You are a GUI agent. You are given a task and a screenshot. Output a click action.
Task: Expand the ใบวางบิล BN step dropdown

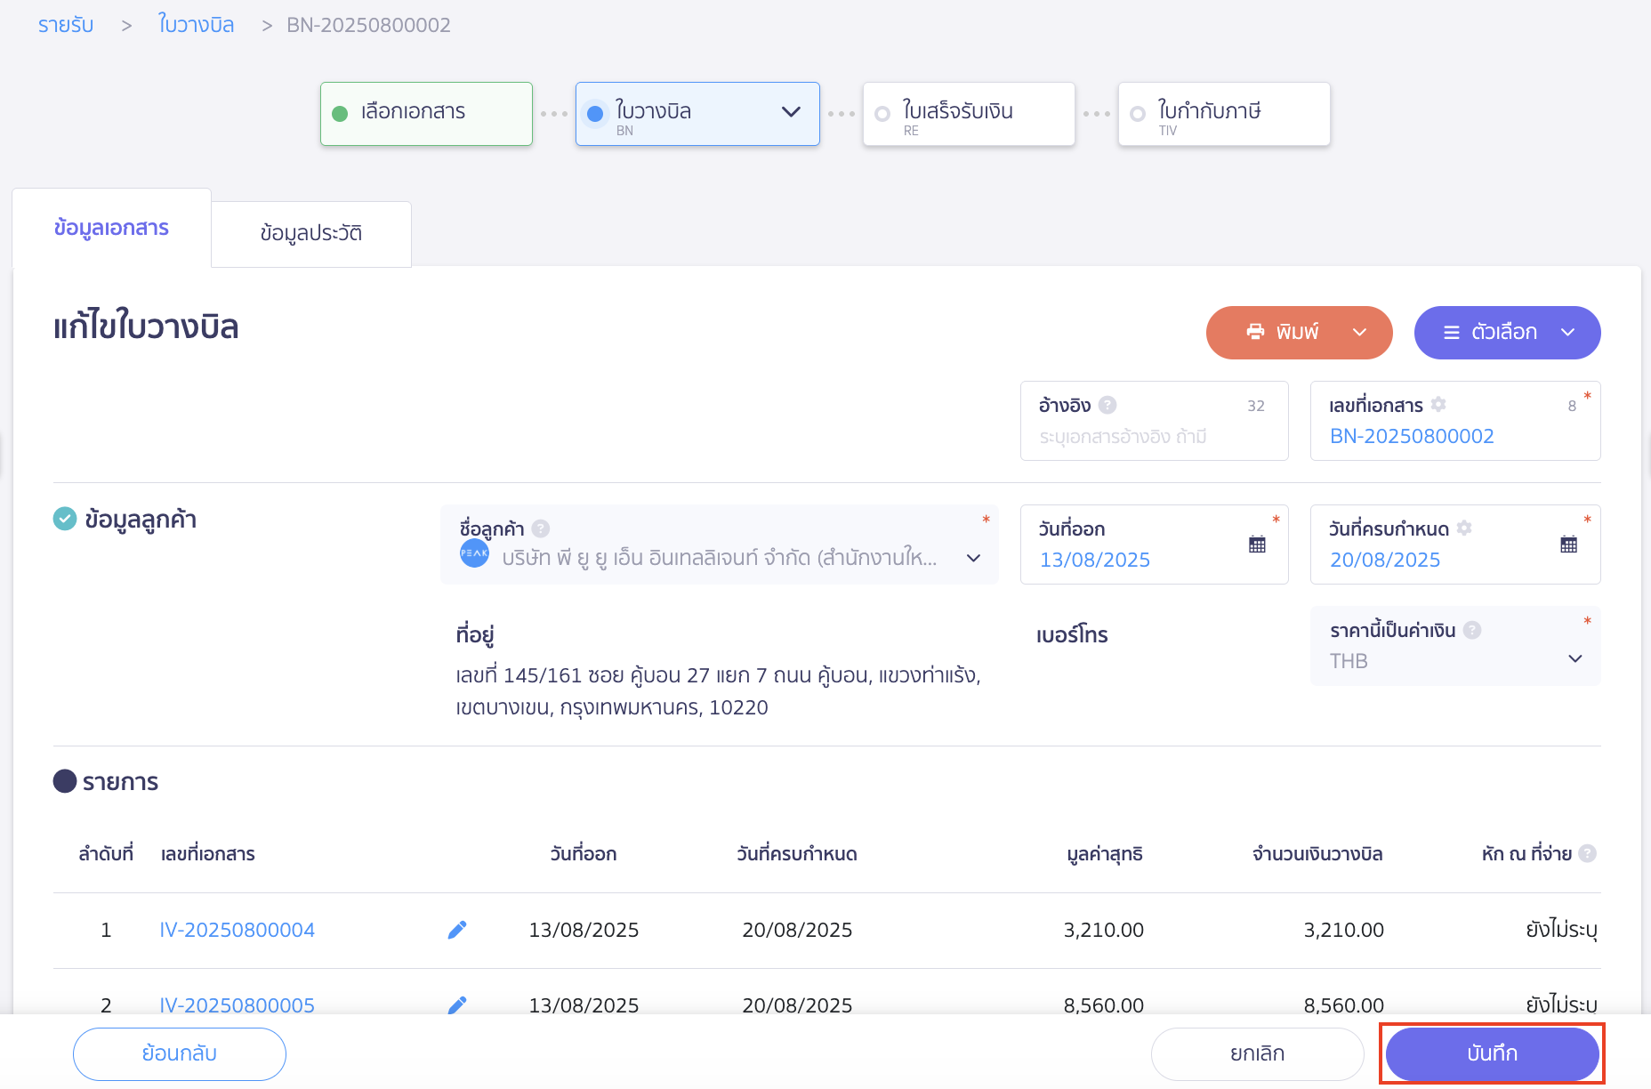(x=790, y=112)
